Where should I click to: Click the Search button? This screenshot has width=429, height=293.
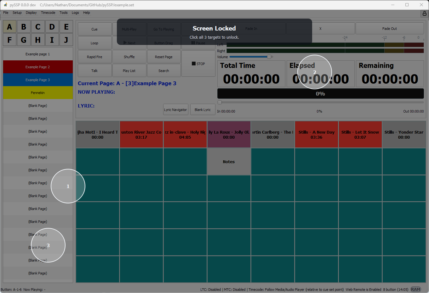pos(164,70)
